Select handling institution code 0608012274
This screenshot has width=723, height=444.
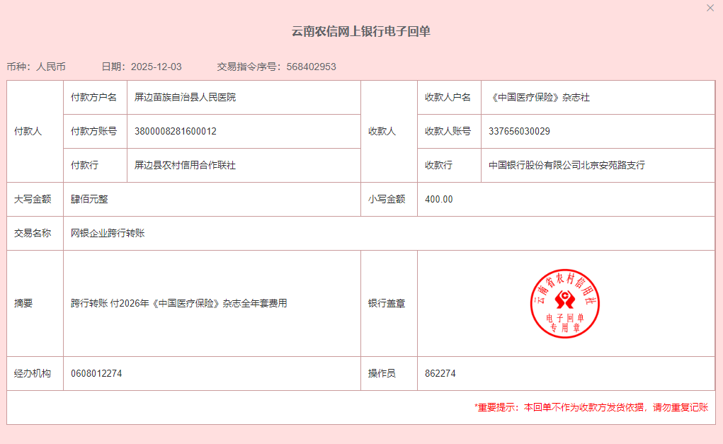click(x=96, y=373)
